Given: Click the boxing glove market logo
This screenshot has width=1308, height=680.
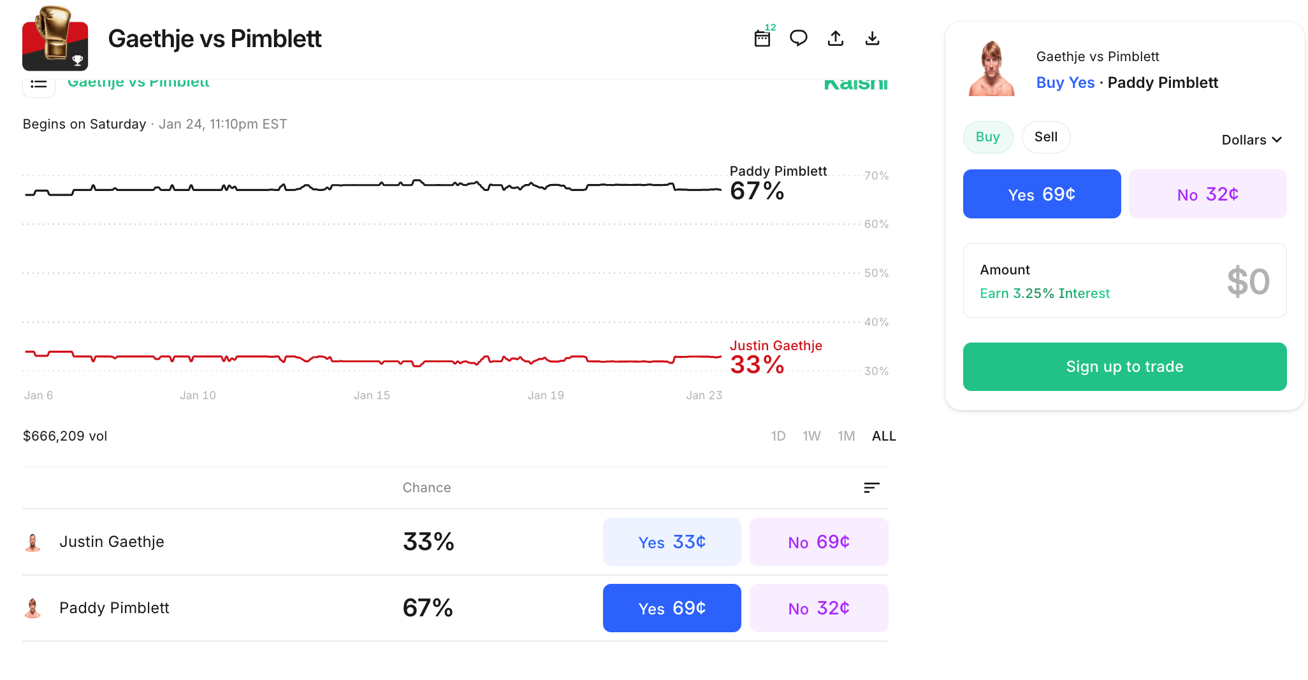Looking at the screenshot, I should tap(55, 38).
